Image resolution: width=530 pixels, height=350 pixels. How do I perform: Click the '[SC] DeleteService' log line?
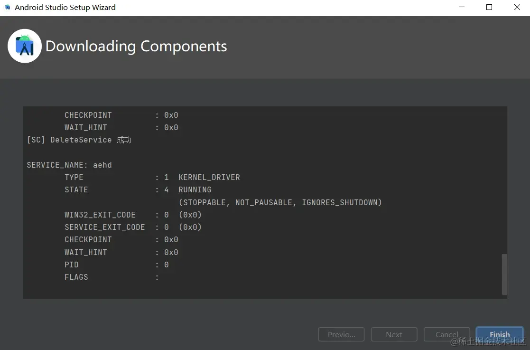click(x=79, y=140)
